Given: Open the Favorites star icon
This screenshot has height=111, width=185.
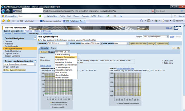Looking at the screenshot, I should (x=3, y=21).
